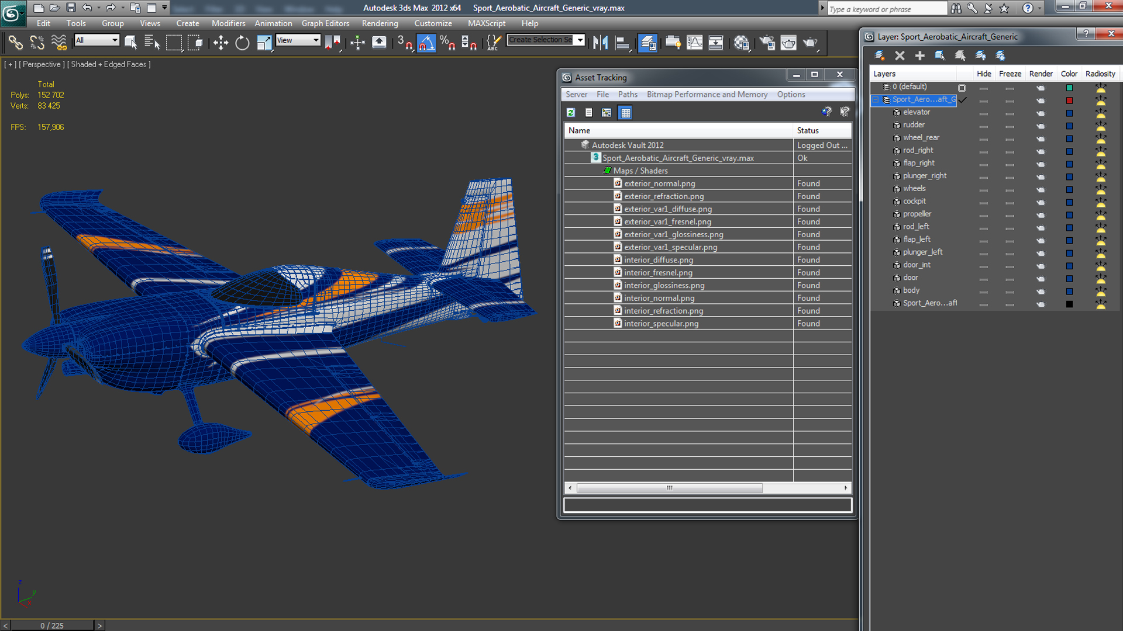
Task: Add selected objects to layer (plus icon)
Action: coord(919,56)
